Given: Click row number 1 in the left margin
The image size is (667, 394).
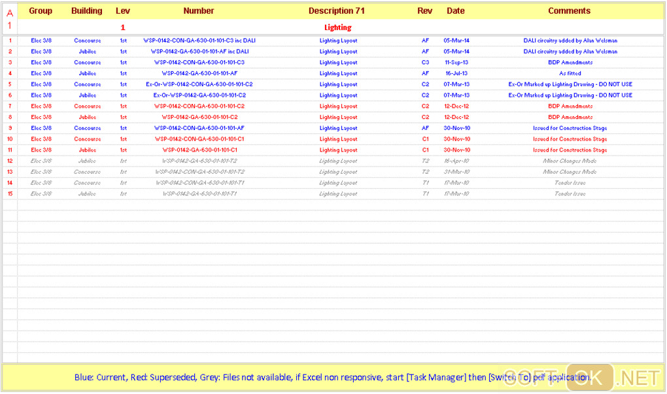Looking at the screenshot, I should coord(10,41).
